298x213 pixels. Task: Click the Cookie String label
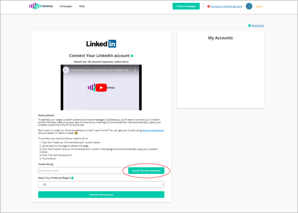(x=46, y=164)
